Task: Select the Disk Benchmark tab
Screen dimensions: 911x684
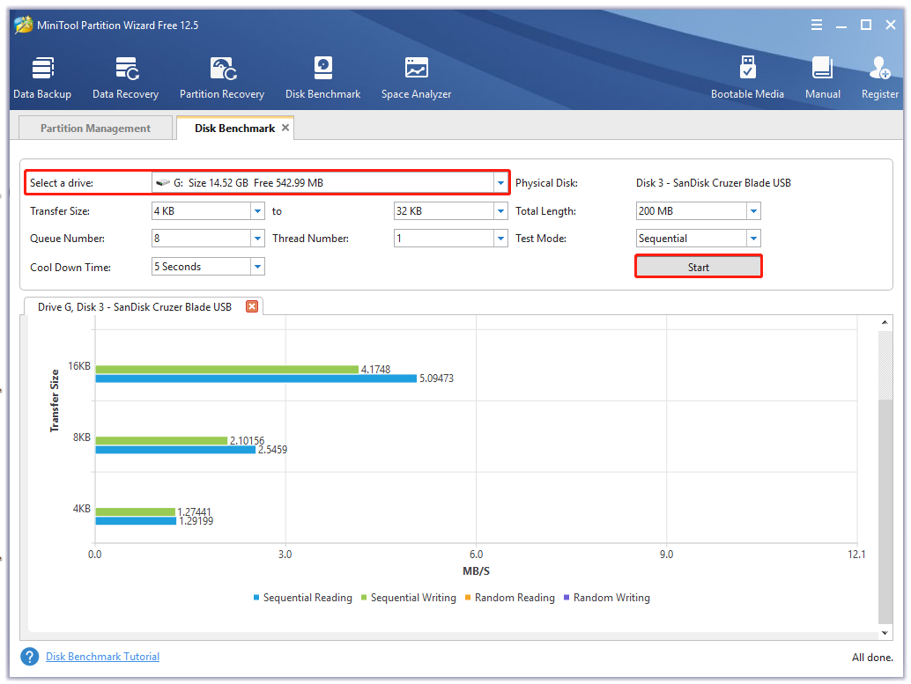Action: click(x=234, y=128)
